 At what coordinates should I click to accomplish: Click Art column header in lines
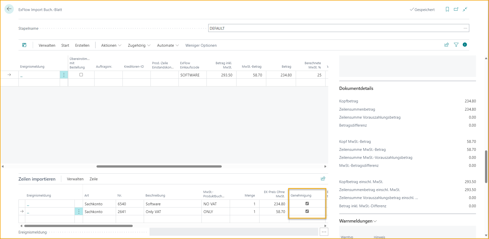coord(87,196)
